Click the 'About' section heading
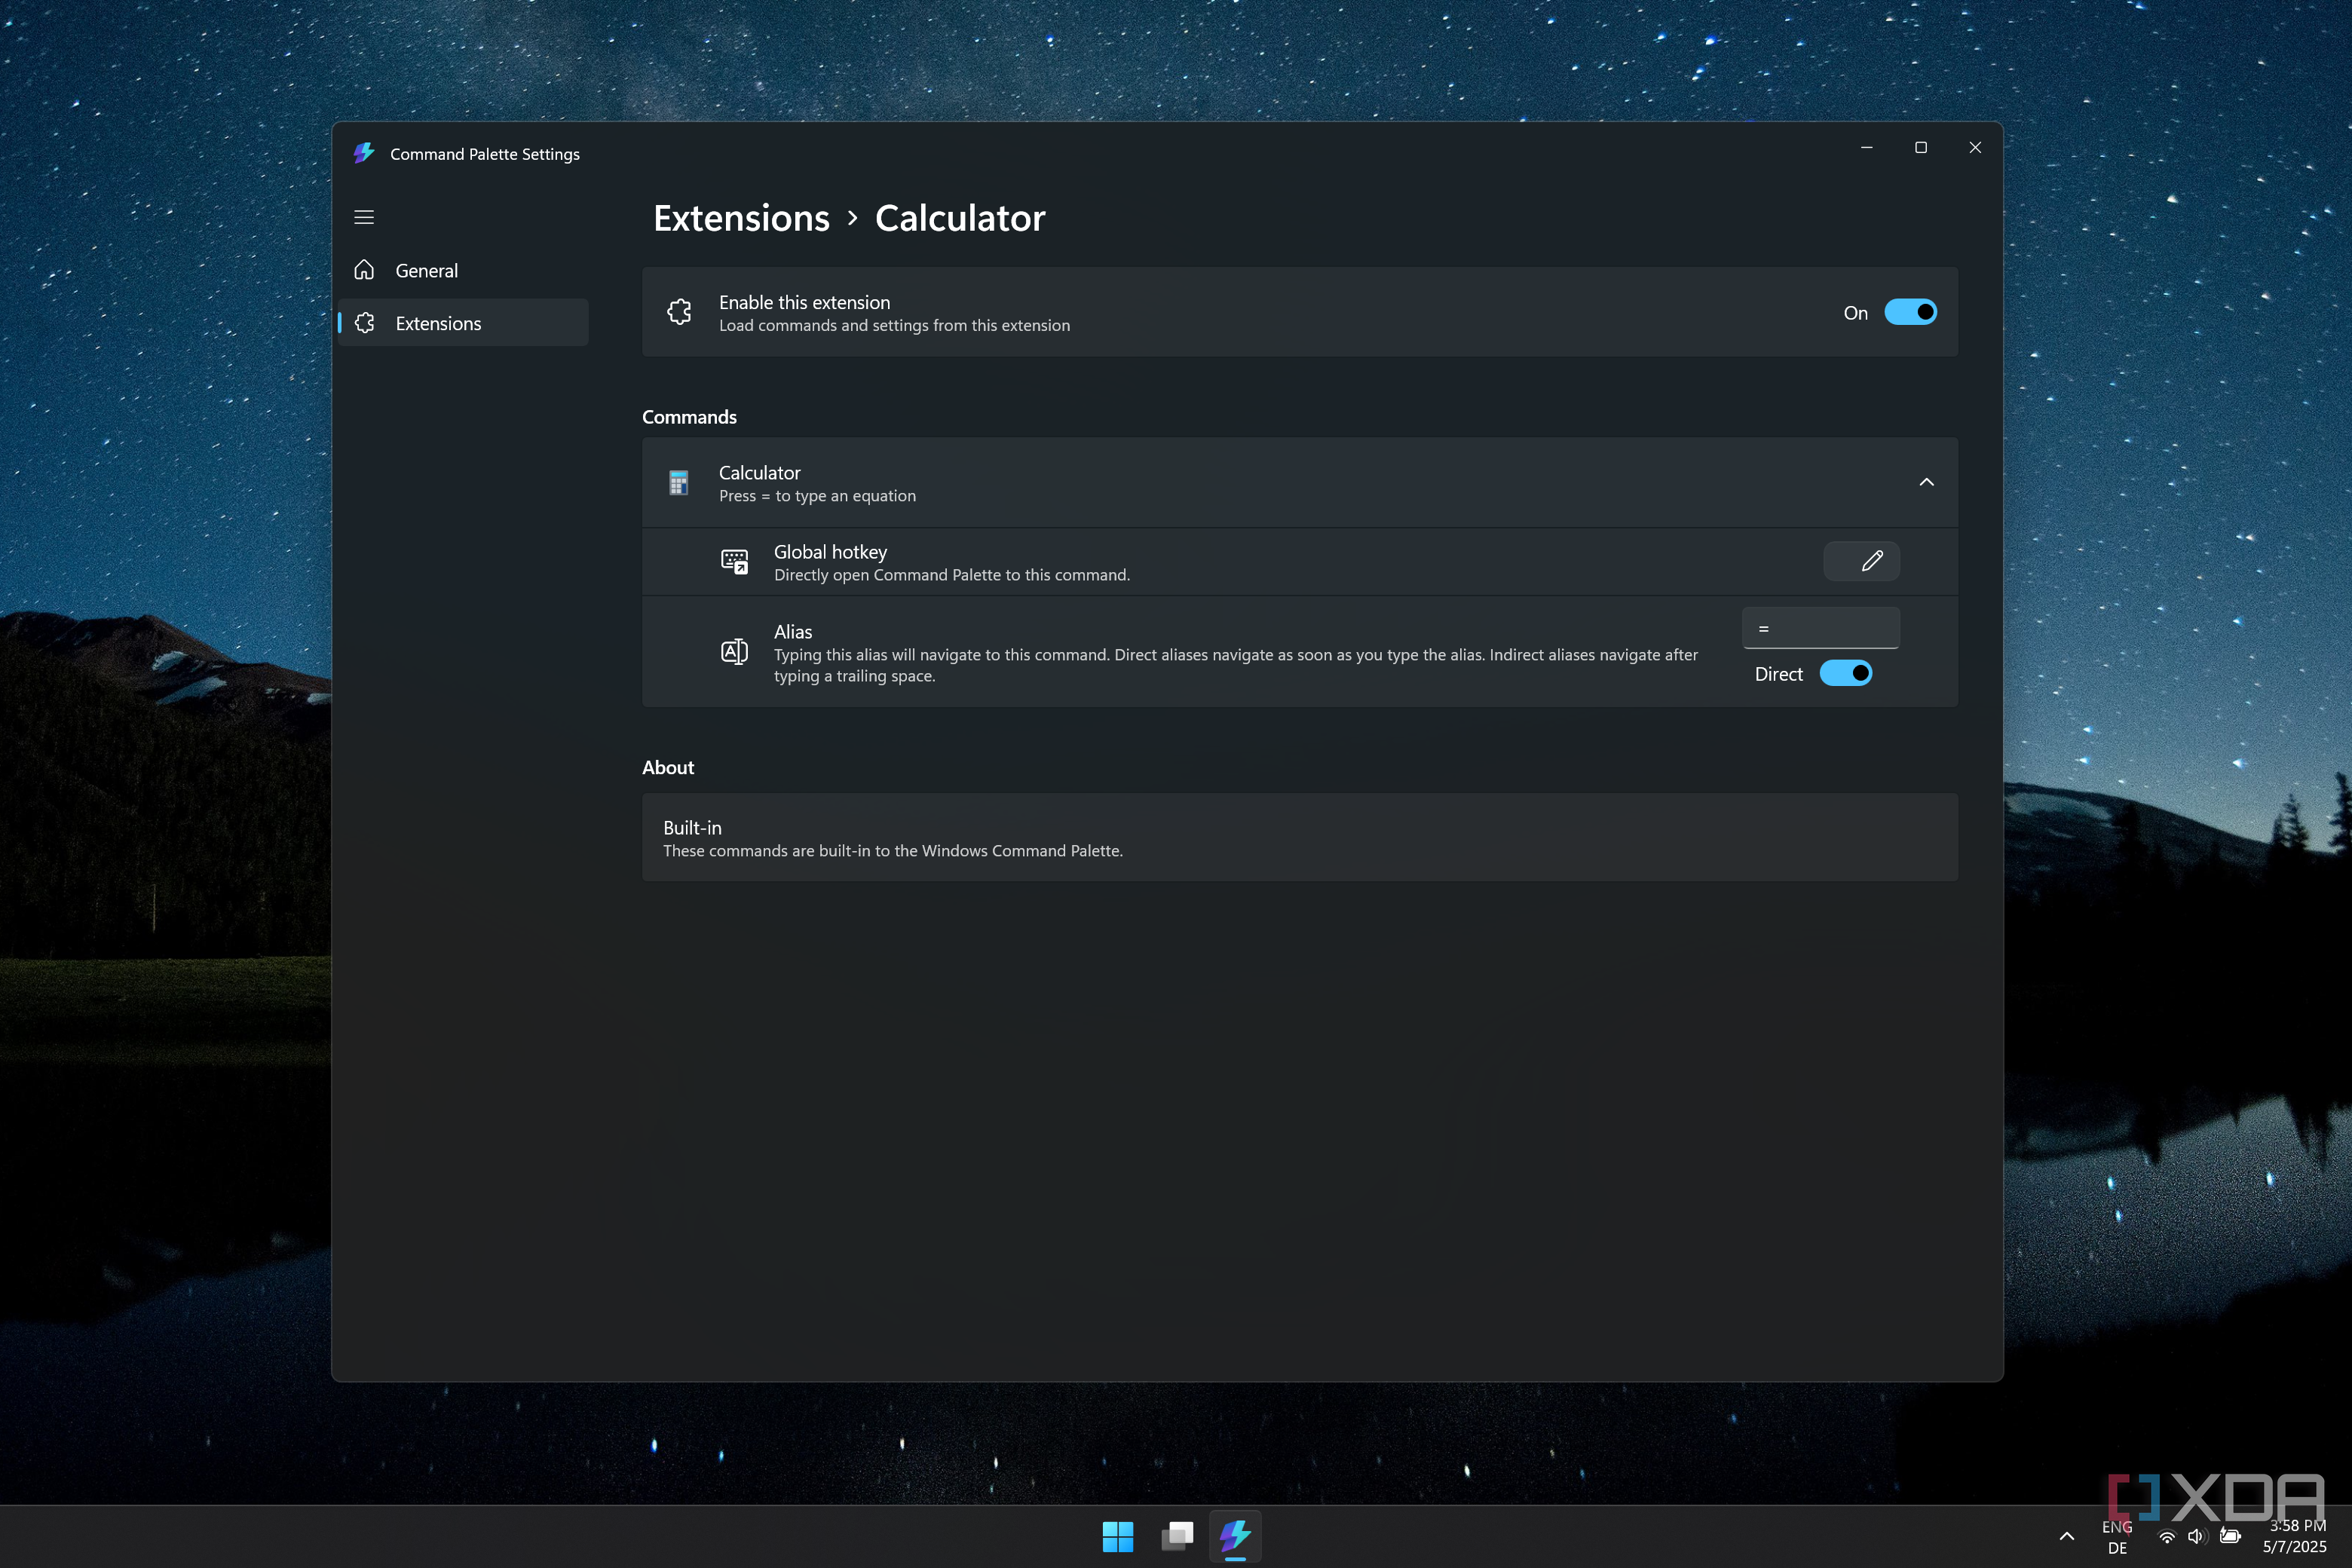 (668, 767)
